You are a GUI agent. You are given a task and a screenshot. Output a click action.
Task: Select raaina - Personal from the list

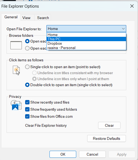(x=86, y=48)
